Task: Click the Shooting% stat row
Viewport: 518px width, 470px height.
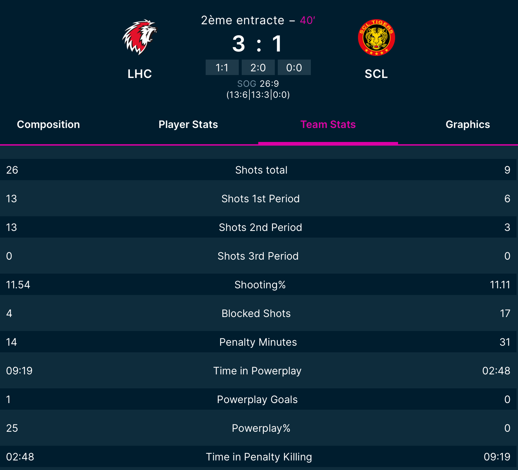Action: (x=258, y=284)
